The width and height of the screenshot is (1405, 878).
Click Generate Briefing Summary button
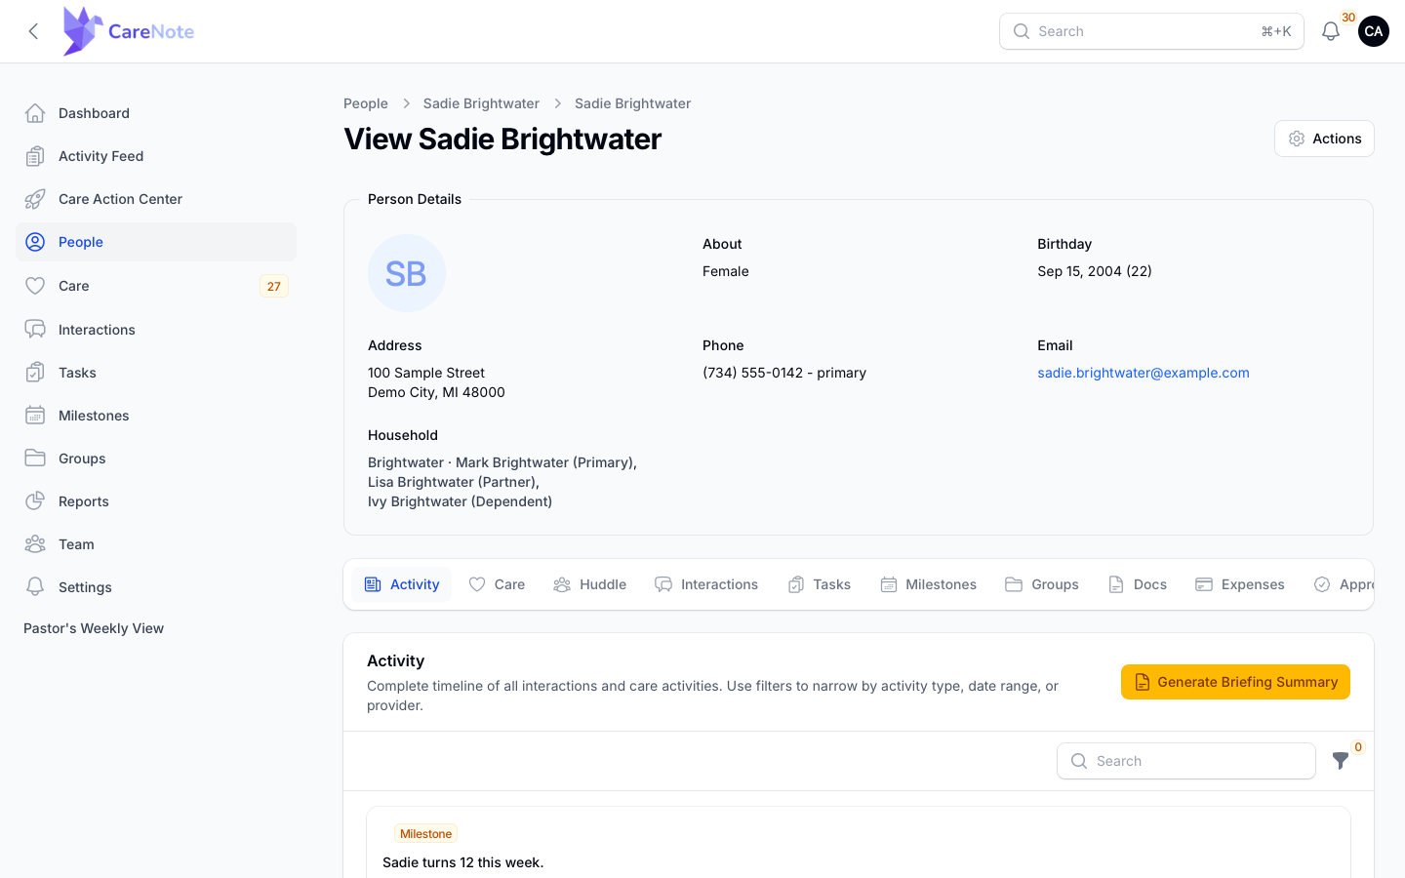1235,682
